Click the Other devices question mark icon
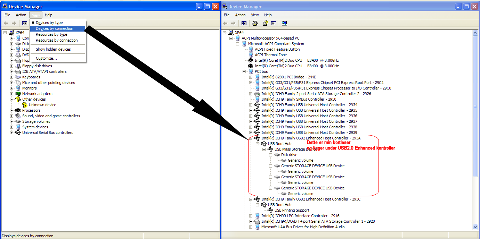The width and height of the screenshot is (480, 239). [18, 99]
